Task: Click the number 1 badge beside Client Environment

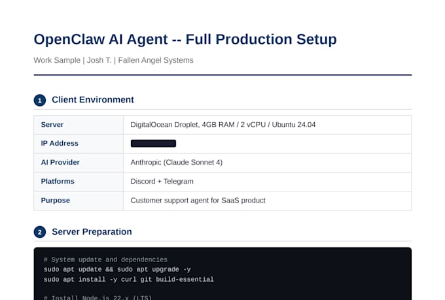Action: pyautogui.click(x=40, y=101)
